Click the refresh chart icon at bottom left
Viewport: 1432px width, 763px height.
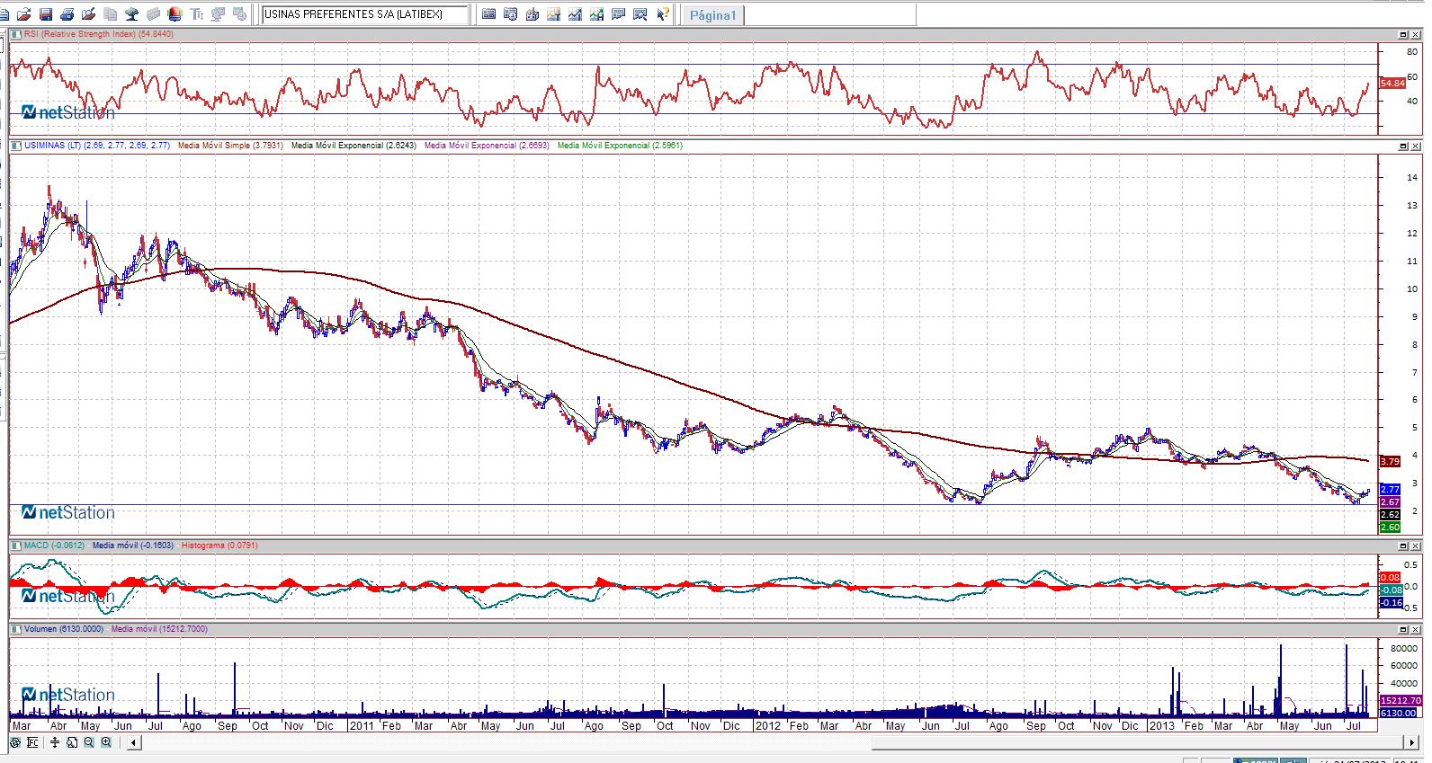coord(15,742)
